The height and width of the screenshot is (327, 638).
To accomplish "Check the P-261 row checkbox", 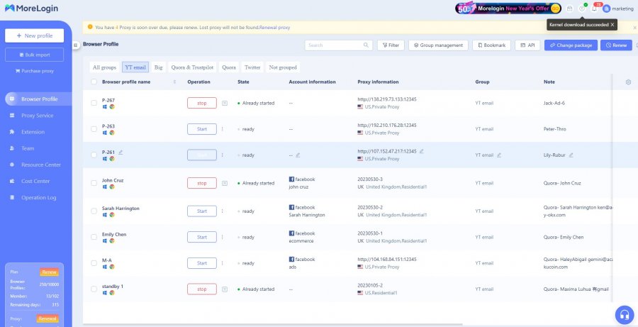I will [x=94, y=155].
